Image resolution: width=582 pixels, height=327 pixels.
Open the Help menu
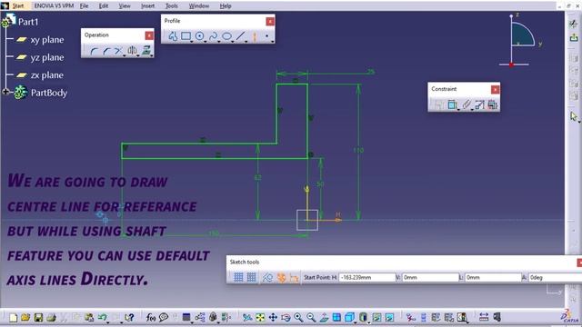[226, 6]
